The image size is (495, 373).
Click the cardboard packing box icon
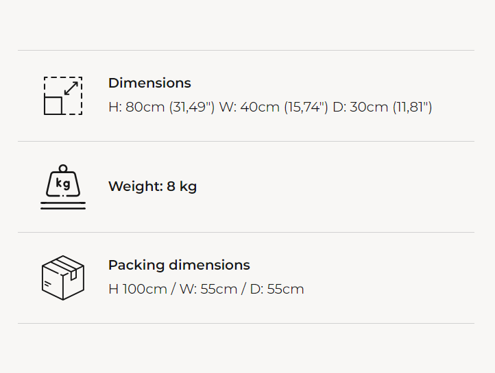click(62, 278)
